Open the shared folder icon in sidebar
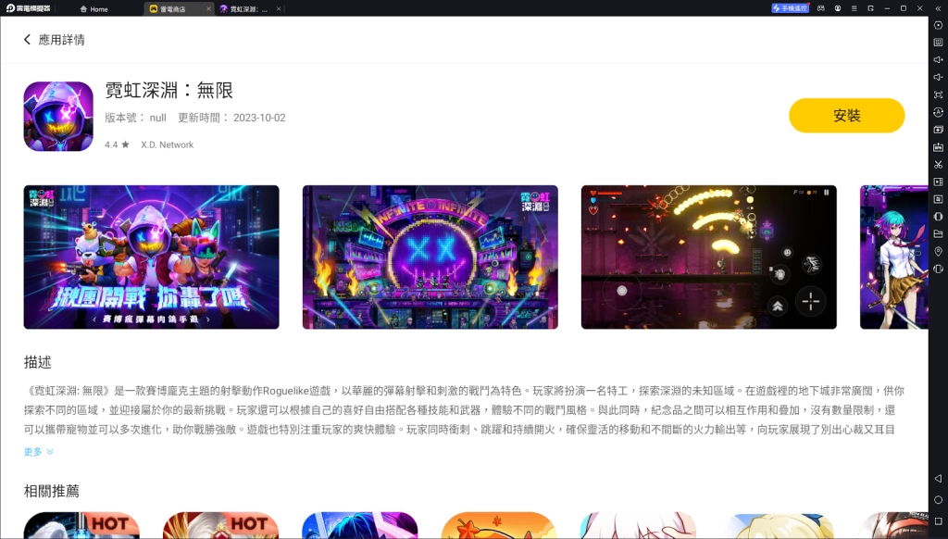Viewport: 948px width, 539px height. click(x=938, y=233)
